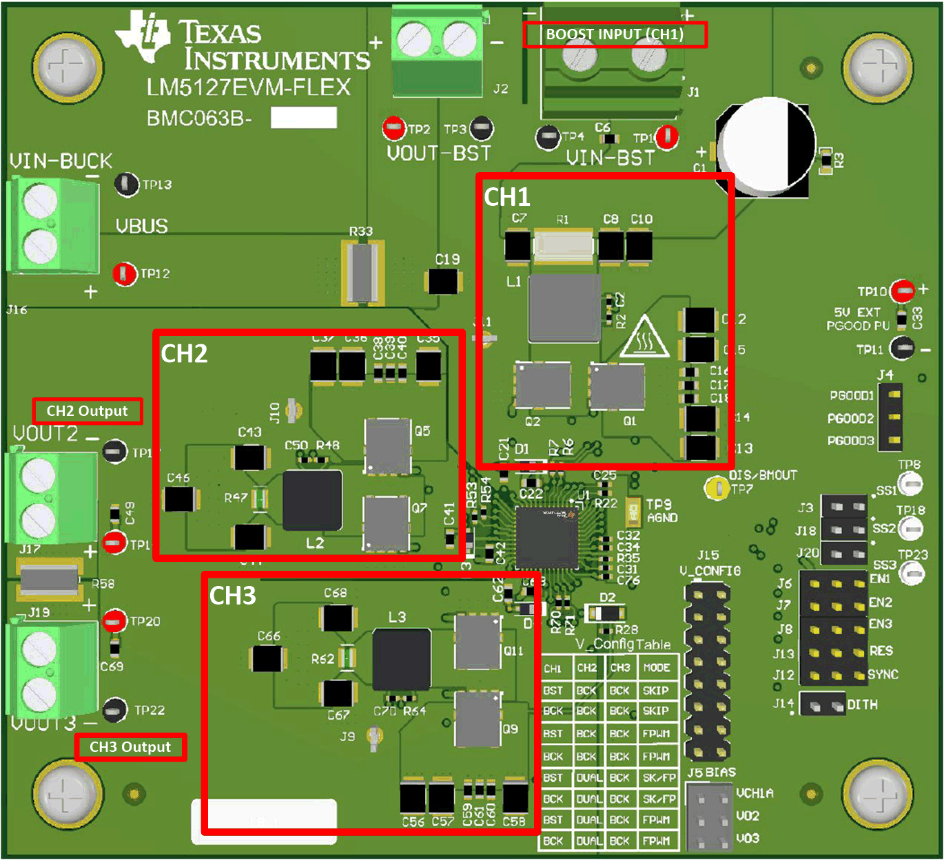Click the TP9 AGND pad

pos(633,511)
